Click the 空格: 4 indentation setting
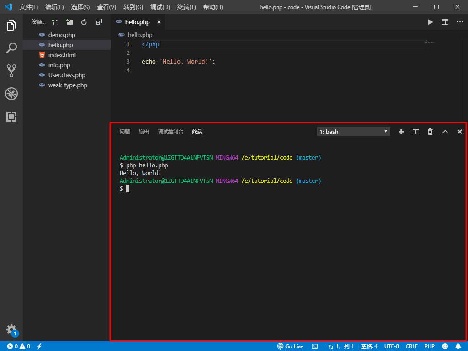The height and width of the screenshot is (351, 468). point(369,346)
